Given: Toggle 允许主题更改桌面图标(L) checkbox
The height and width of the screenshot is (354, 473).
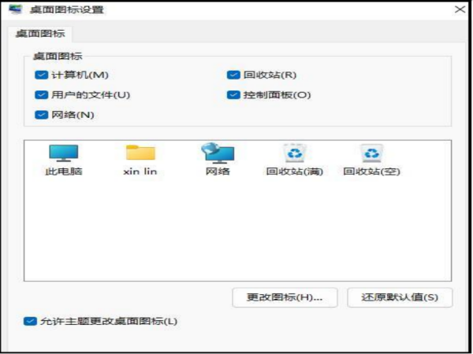Looking at the screenshot, I should point(30,321).
